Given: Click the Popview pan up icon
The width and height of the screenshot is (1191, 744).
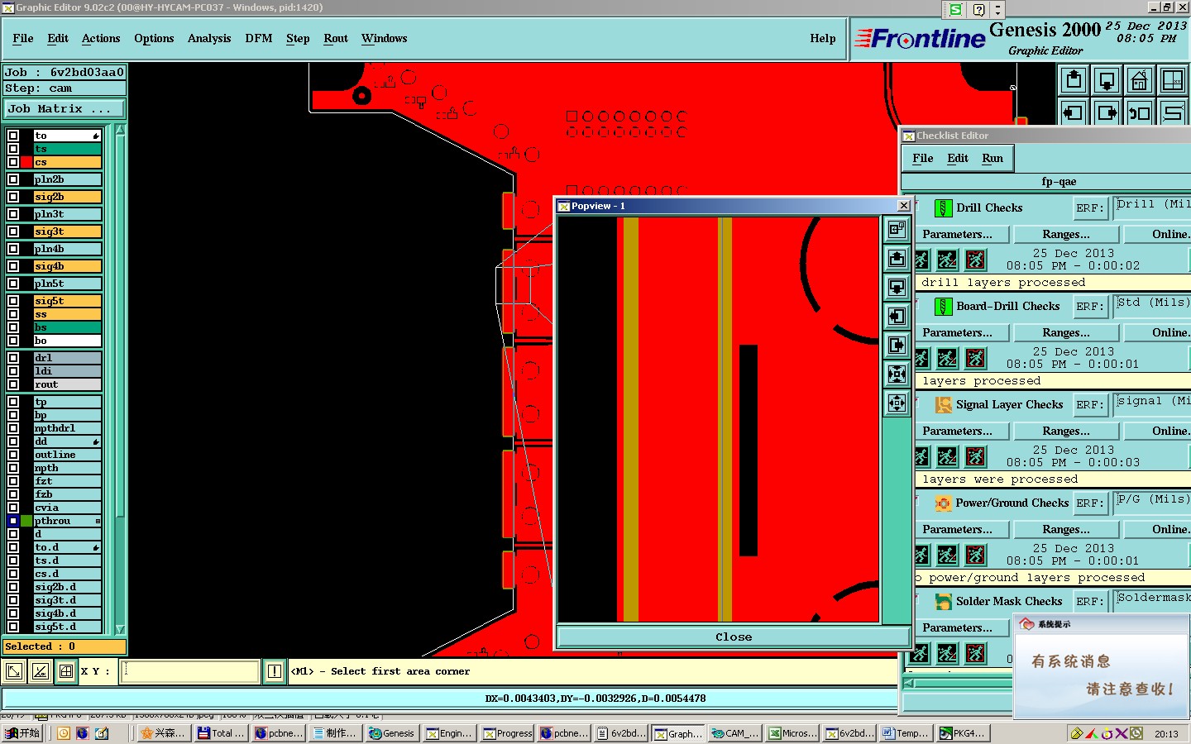Looking at the screenshot, I should 897,259.
